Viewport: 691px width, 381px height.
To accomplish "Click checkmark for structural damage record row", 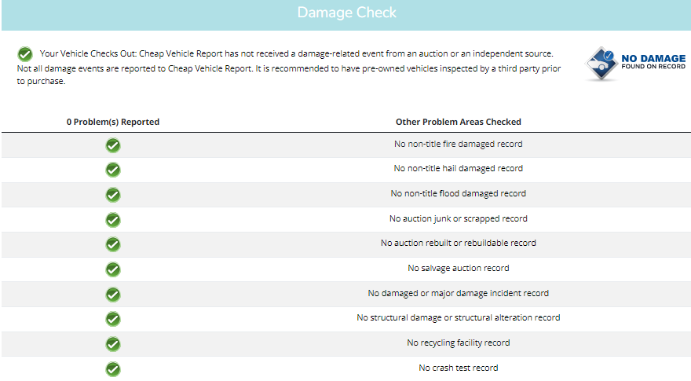I will click(x=113, y=319).
